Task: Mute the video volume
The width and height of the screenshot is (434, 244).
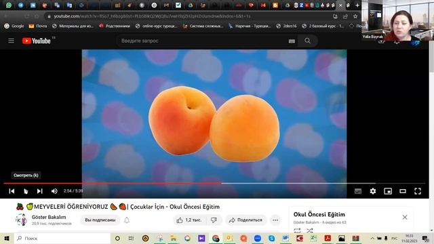Action: [54, 191]
